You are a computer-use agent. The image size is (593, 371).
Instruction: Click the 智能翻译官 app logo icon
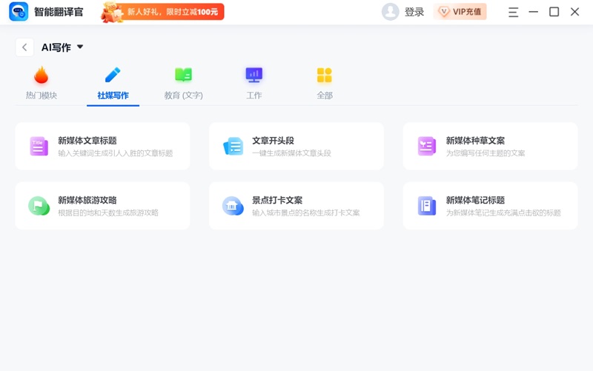tap(19, 11)
